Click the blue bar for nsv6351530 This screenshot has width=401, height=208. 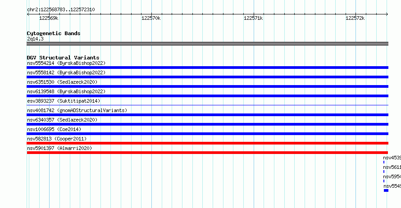point(207,86)
